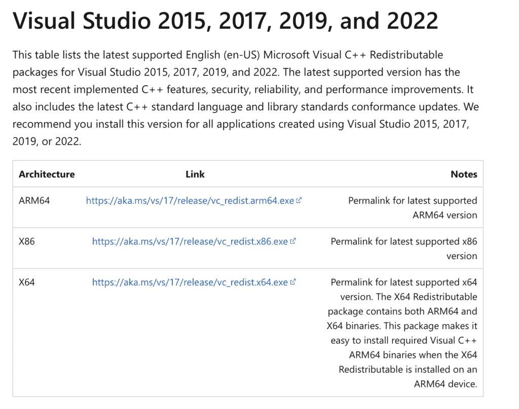Click the 'Visual Studio 2015, 2017, 2019, and 2022' heading
Viewport: 519px width, 409px height.
pyautogui.click(x=226, y=21)
